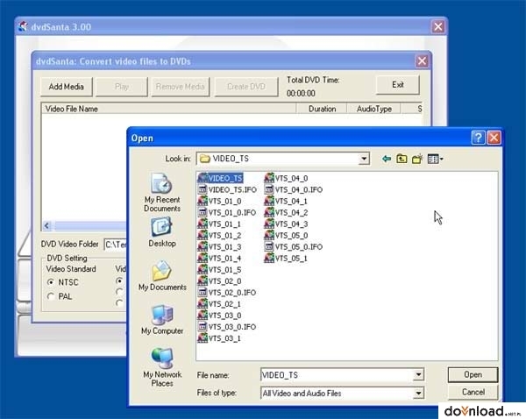
Task: Select file VTS_03_1
Action: [219, 338]
